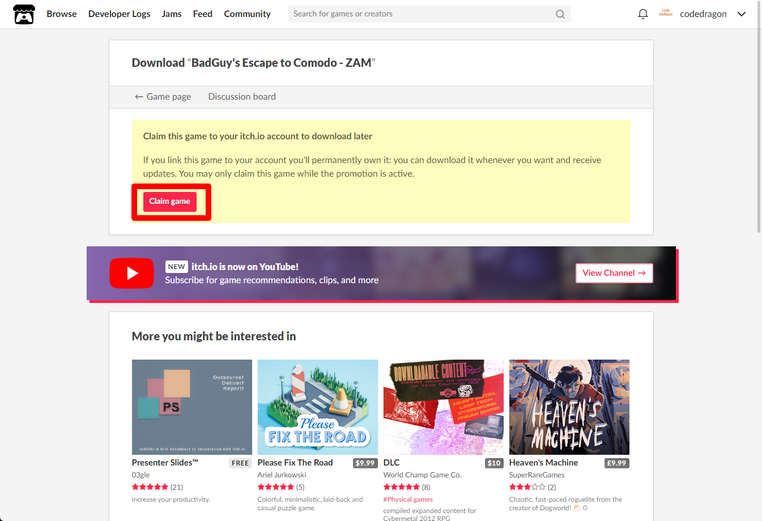Click DLC star rating
The width and height of the screenshot is (762, 521).
402,487
